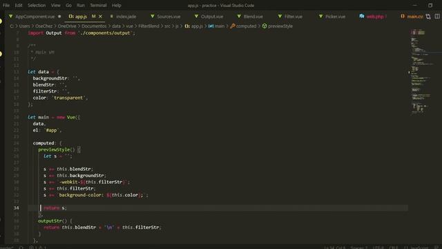Click the app.js breadcrumb file entry
This screenshot has width=442, height=249.
[194, 26]
